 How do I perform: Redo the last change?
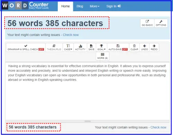coord(154,47)
